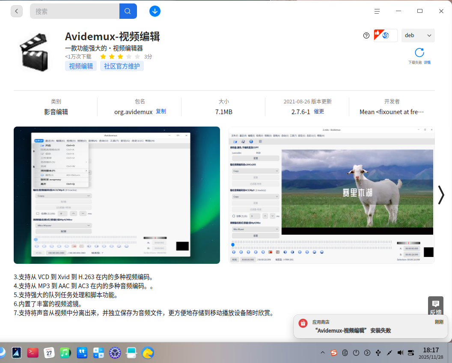Show next screenshot with right chevron

point(441,195)
